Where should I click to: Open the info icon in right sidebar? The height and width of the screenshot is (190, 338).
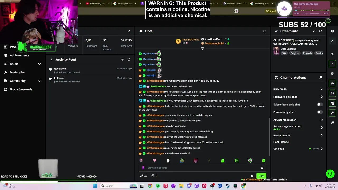click(x=332, y=31)
